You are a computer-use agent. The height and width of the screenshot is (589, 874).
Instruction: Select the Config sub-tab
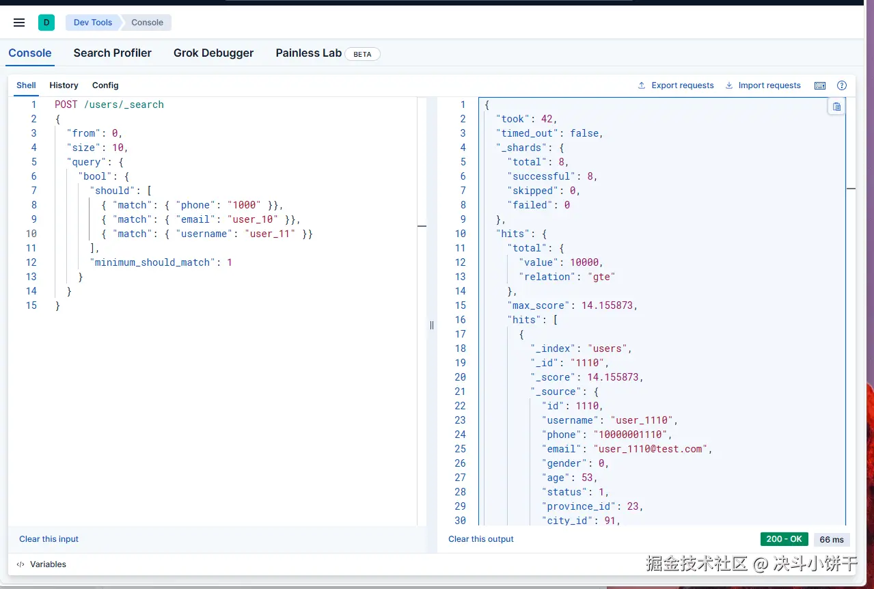[x=105, y=85]
